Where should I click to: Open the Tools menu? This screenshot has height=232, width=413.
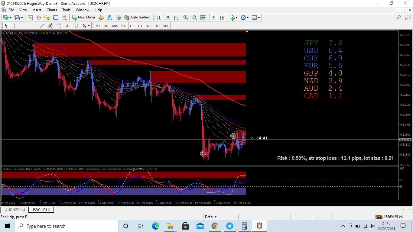pyautogui.click(x=66, y=10)
